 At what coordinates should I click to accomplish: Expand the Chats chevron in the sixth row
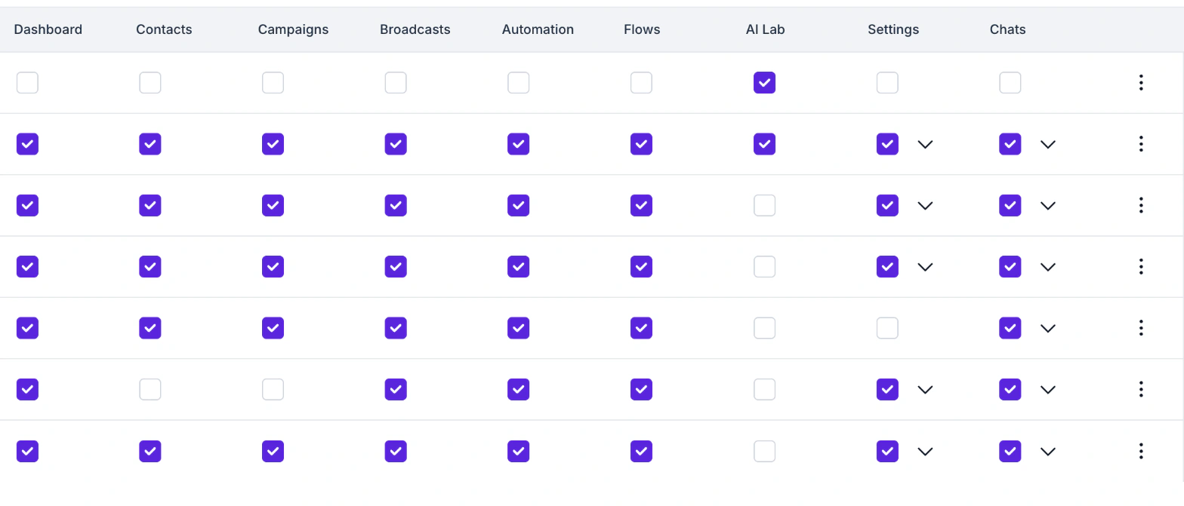pyautogui.click(x=1047, y=390)
